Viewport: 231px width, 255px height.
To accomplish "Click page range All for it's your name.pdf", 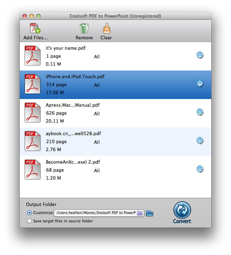I will 97,57.
